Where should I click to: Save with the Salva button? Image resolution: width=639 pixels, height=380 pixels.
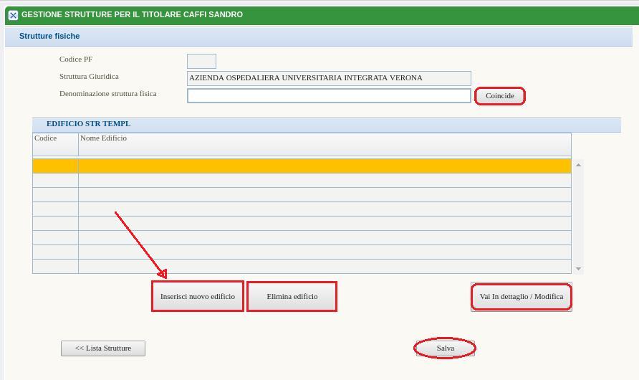pyautogui.click(x=445, y=348)
